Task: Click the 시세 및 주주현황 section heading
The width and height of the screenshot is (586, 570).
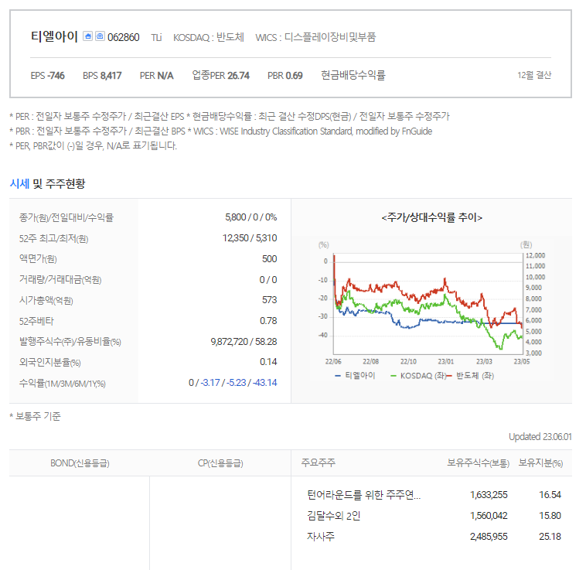Action: click(47, 183)
